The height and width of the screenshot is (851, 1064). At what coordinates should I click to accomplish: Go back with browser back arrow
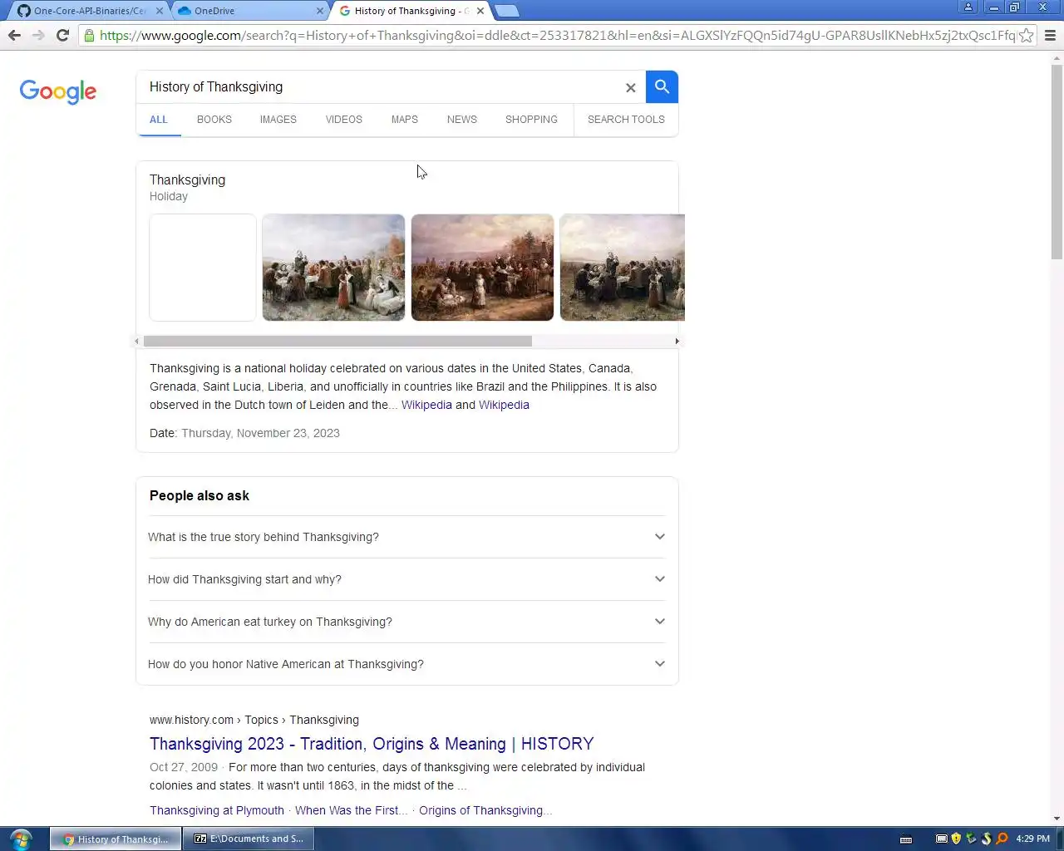click(x=14, y=35)
